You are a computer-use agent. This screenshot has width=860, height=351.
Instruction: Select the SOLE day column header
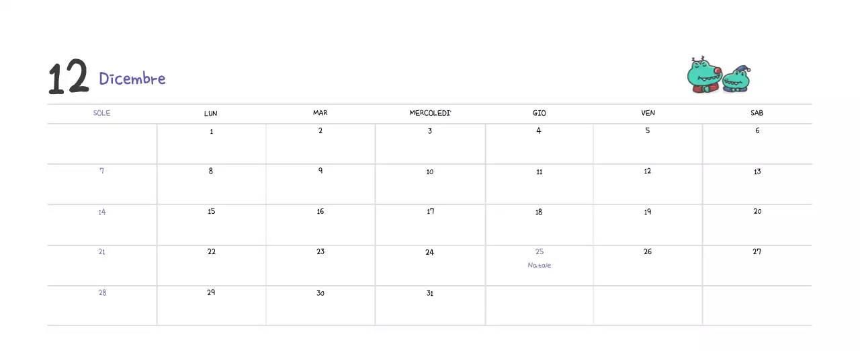coord(101,113)
